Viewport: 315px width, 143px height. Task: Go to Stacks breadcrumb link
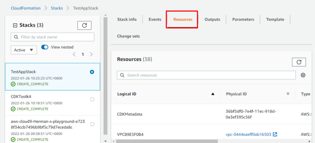pos(57,8)
